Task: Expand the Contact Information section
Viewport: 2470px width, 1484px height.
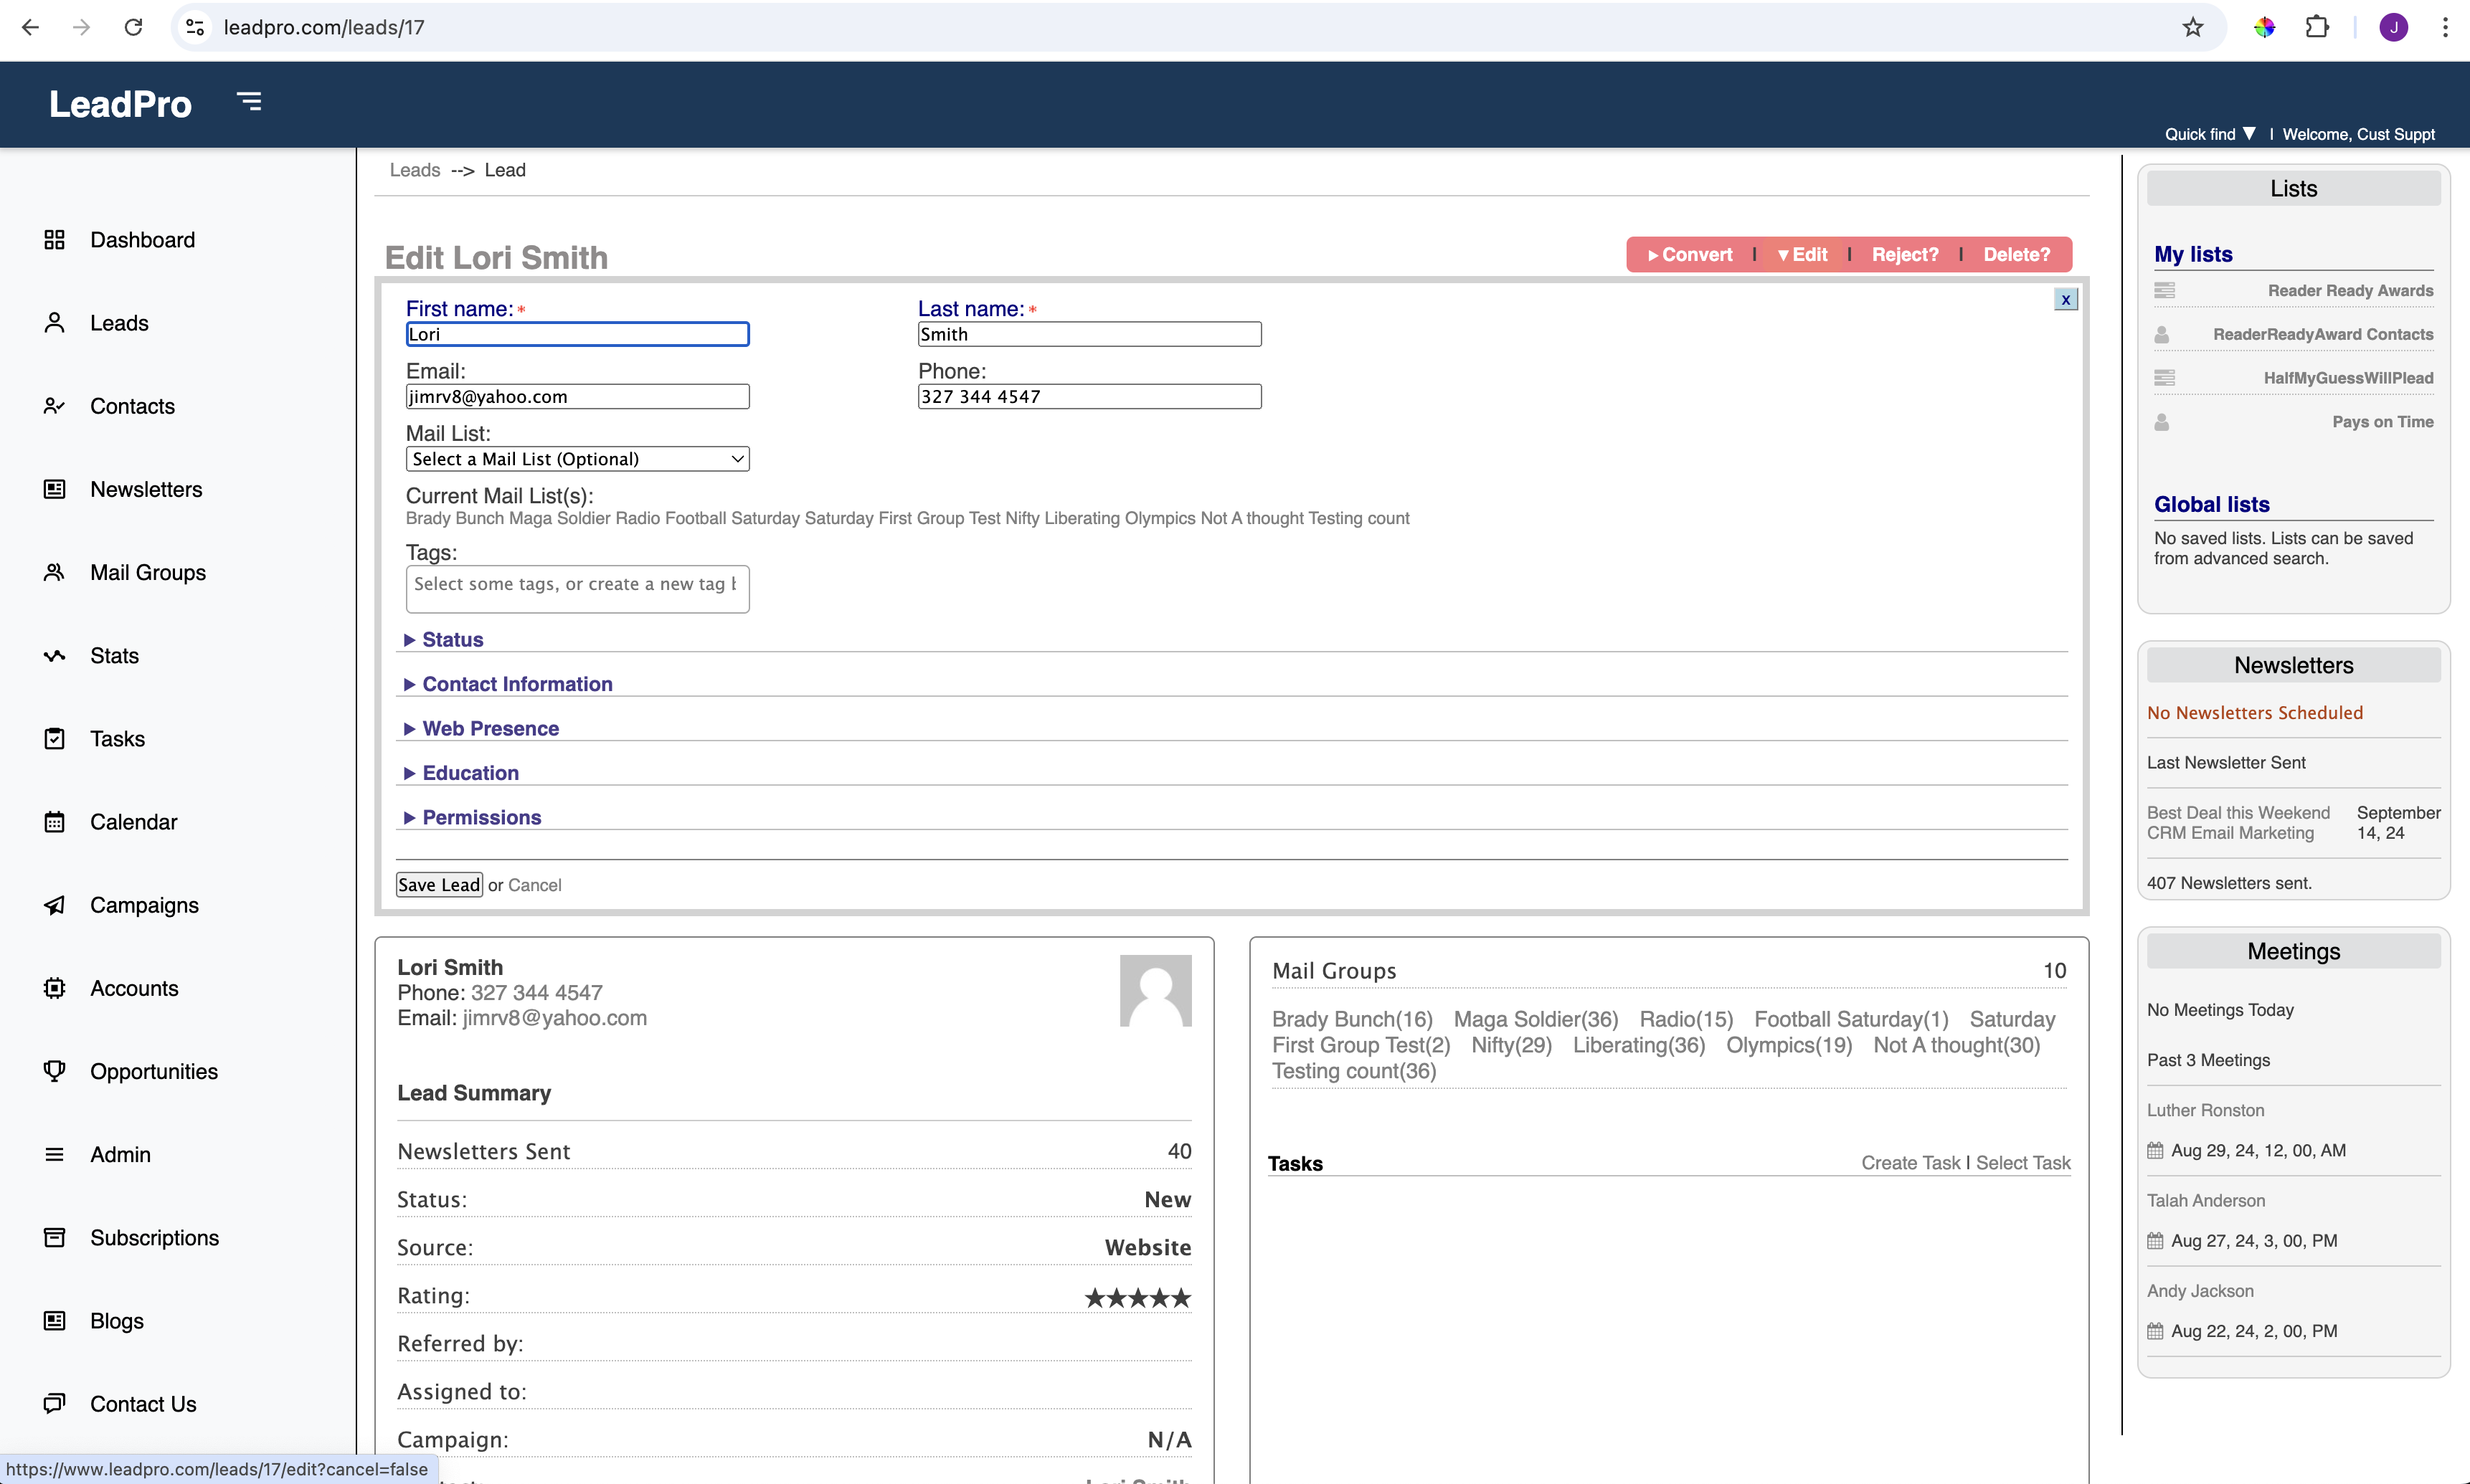Action: [516, 684]
